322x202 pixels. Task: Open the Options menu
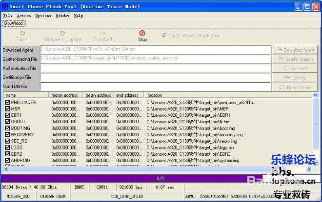pos(43,16)
